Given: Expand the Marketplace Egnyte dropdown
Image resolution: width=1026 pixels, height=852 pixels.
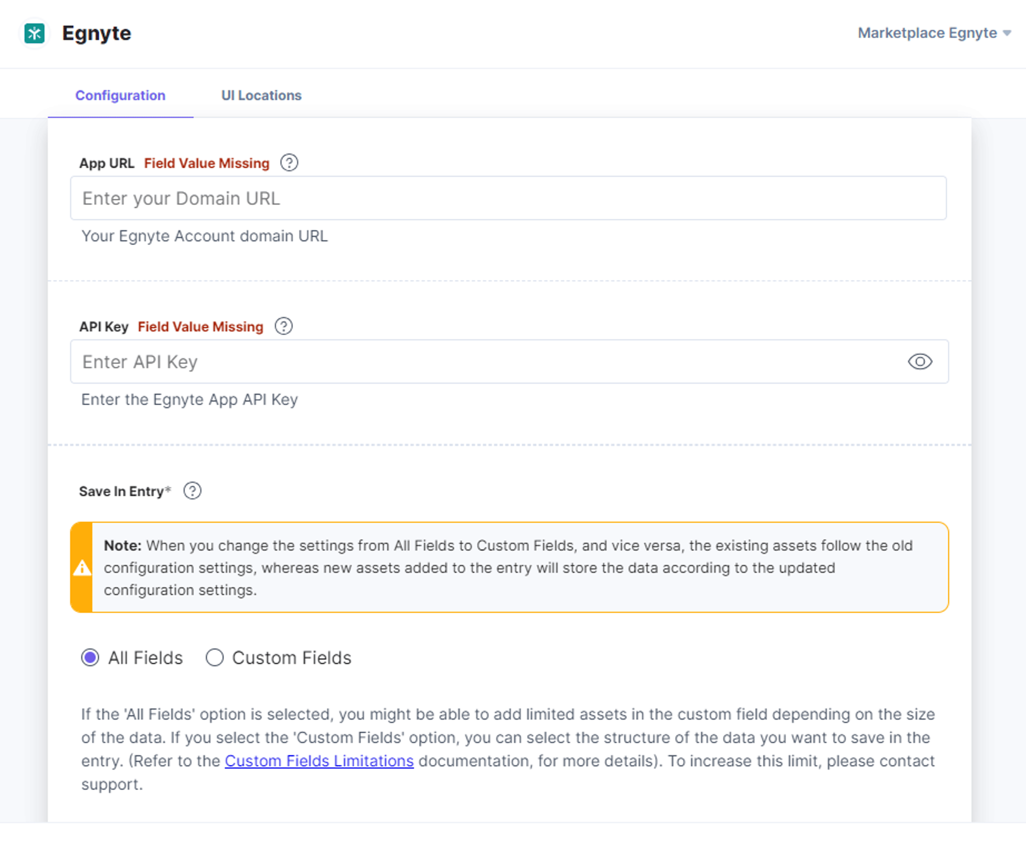Looking at the screenshot, I should [x=934, y=33].
